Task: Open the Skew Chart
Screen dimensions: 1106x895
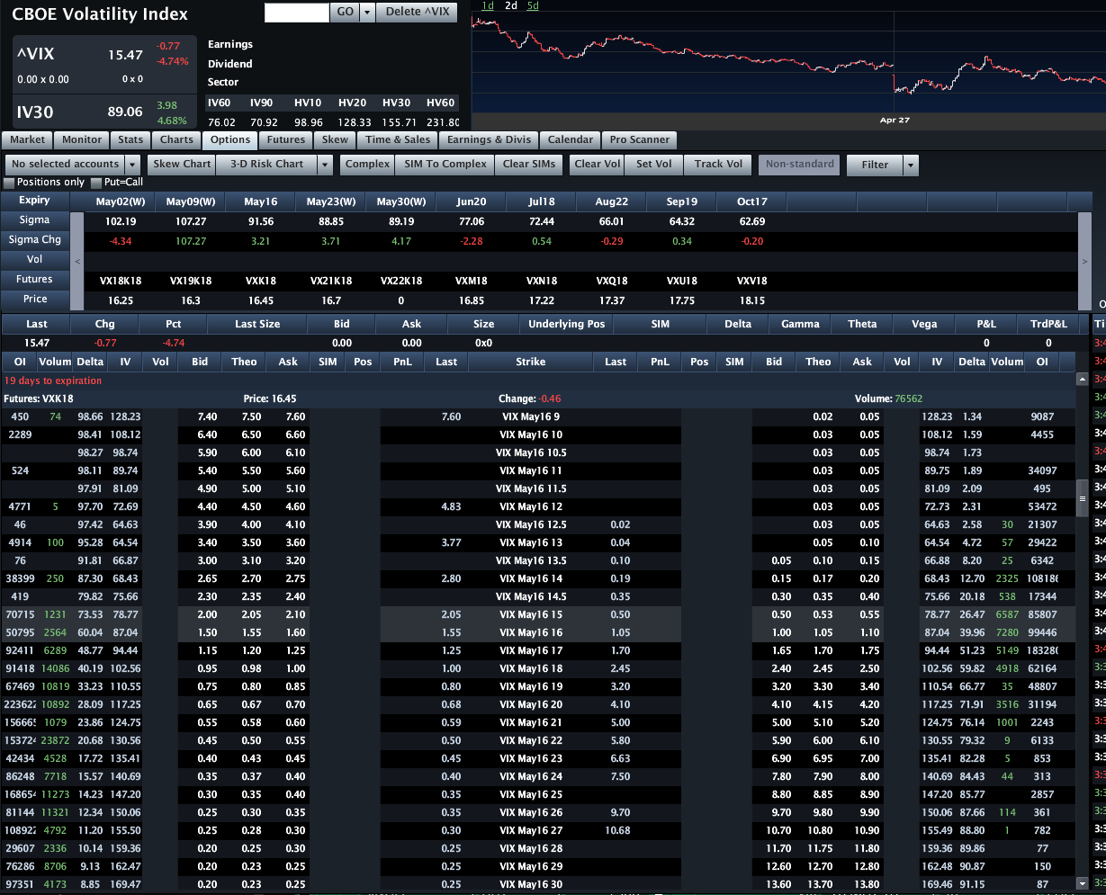Action: click(182, 165)
